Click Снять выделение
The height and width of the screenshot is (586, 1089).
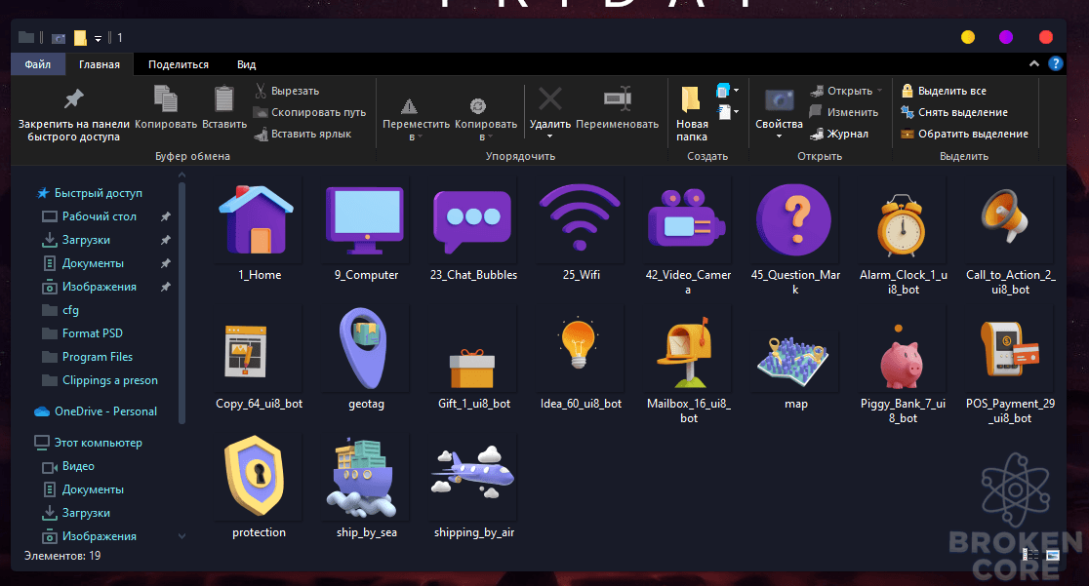954,112
